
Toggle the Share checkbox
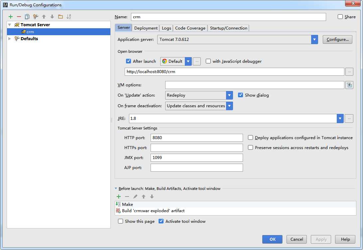[340, 17]
